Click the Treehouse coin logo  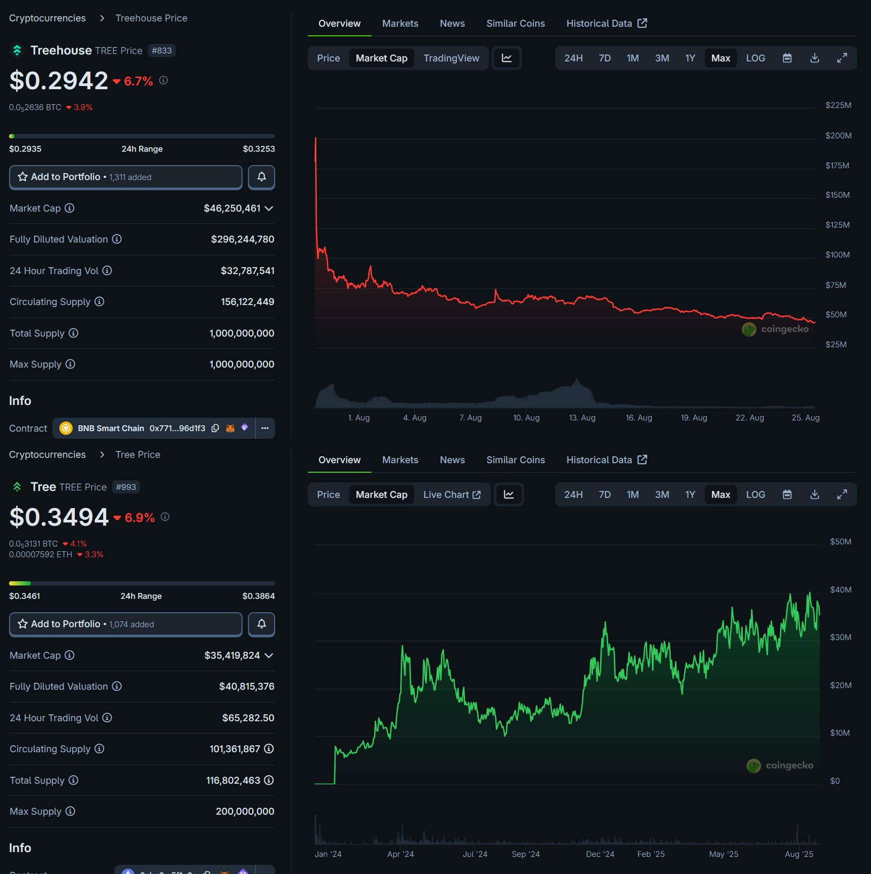coord(17,50)
